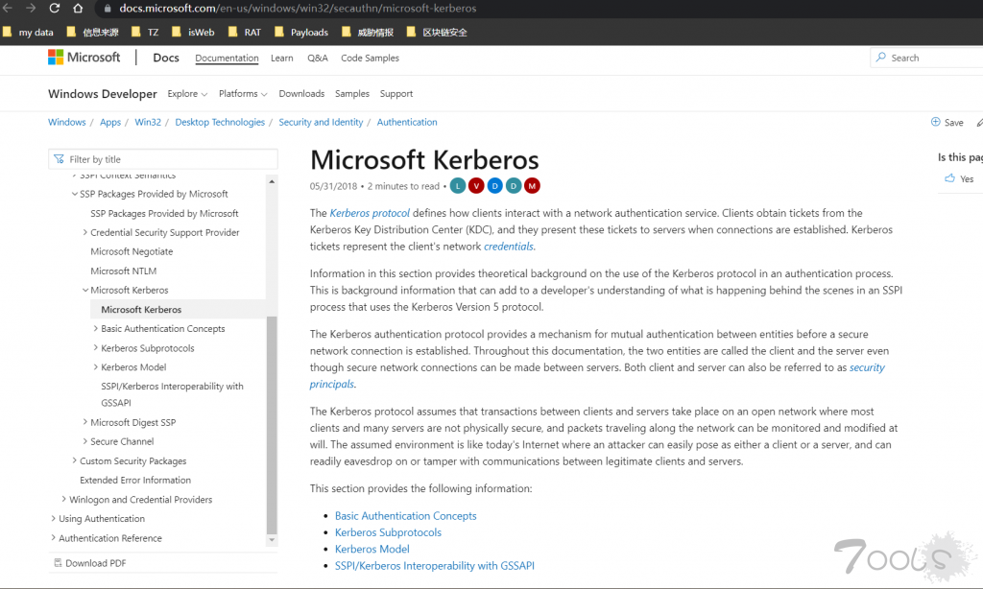Image resolution: width=983 pixels, height=589 pixels.
Task: Click sidebar scrollbar down arrow
Action: 272,539
